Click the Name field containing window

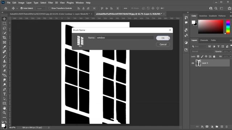click(125, 38)
